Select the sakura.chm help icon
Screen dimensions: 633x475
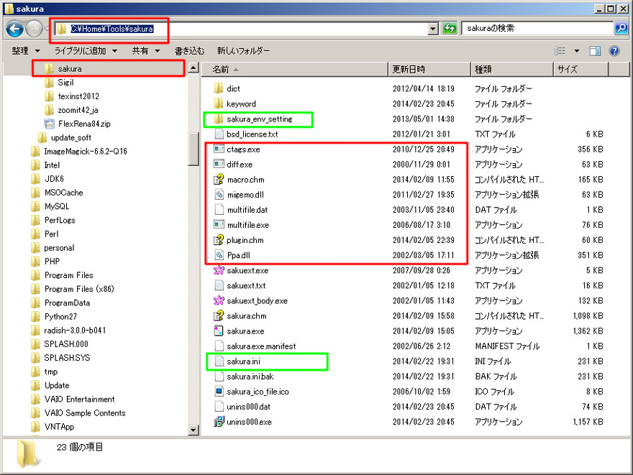pos(219,315)
